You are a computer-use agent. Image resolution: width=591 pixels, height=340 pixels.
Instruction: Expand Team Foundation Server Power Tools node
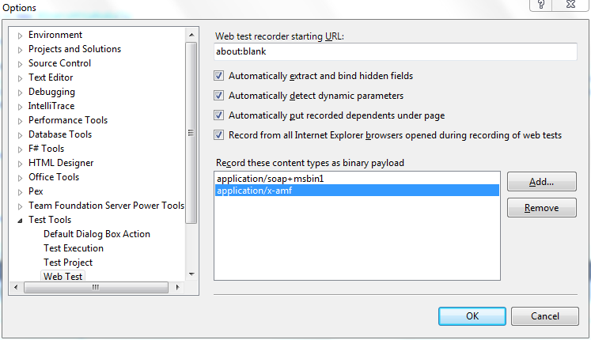(20, 206)
